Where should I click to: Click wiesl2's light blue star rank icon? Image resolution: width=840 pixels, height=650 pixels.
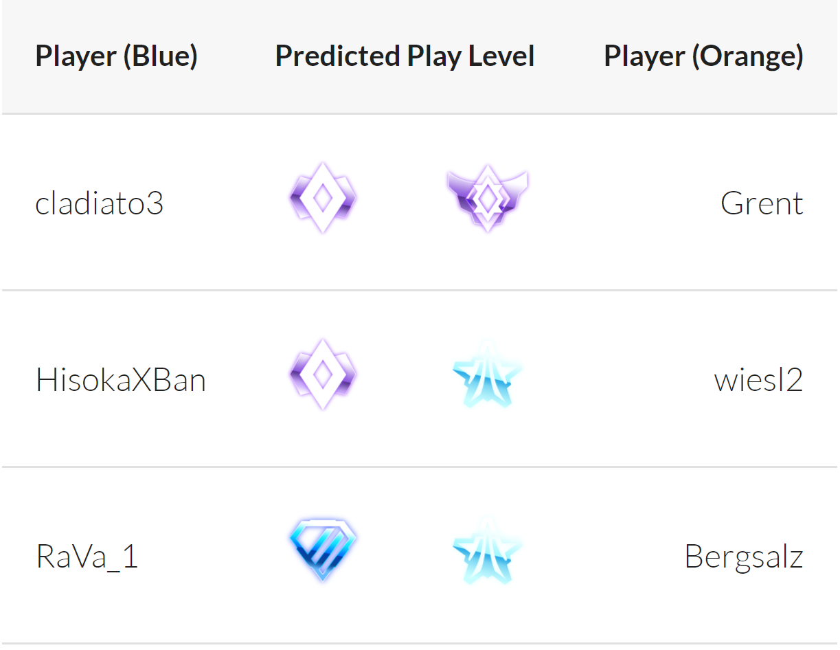(487, 376)
